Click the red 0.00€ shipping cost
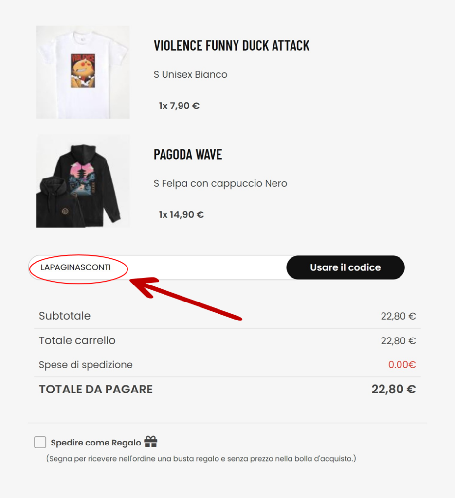The height and width of the screenshot is (498, 455). [402, 365]
